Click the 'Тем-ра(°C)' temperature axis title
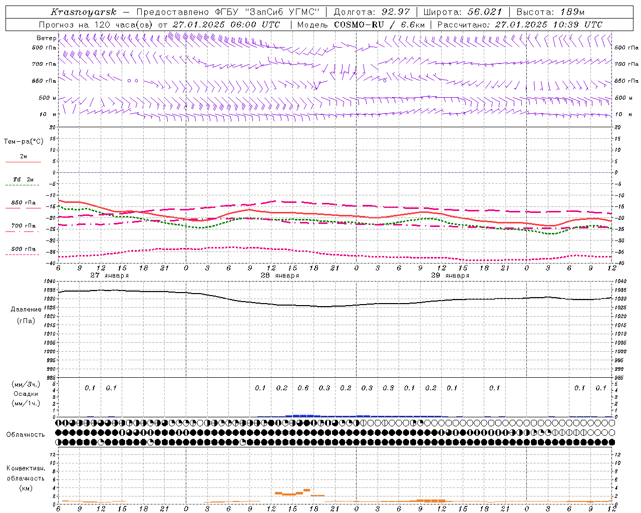The height and width of the screenshot is (513, 641). click(24, 142)
